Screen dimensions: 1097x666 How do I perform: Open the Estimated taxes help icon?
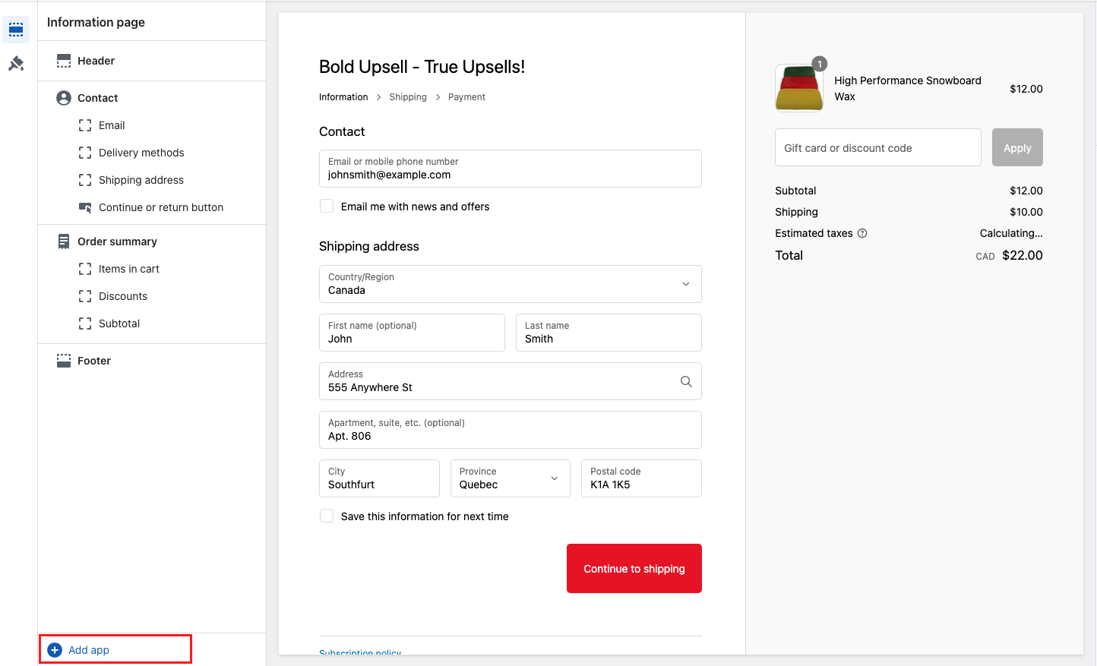coord(862,233)
